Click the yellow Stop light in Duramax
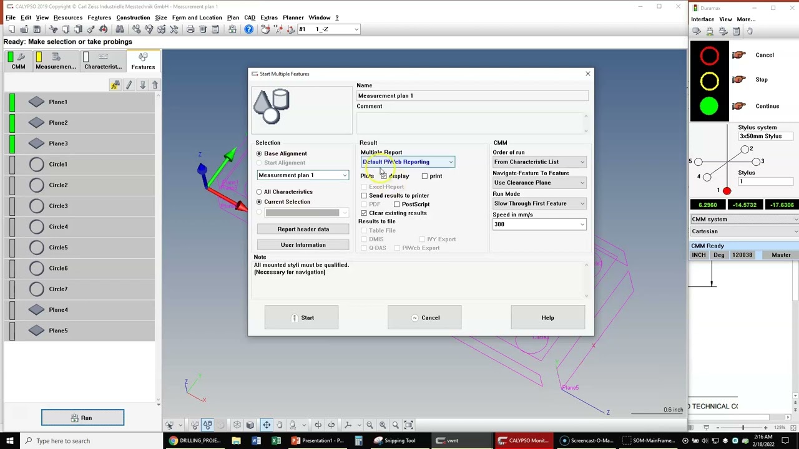 click(x=709, y=81)
